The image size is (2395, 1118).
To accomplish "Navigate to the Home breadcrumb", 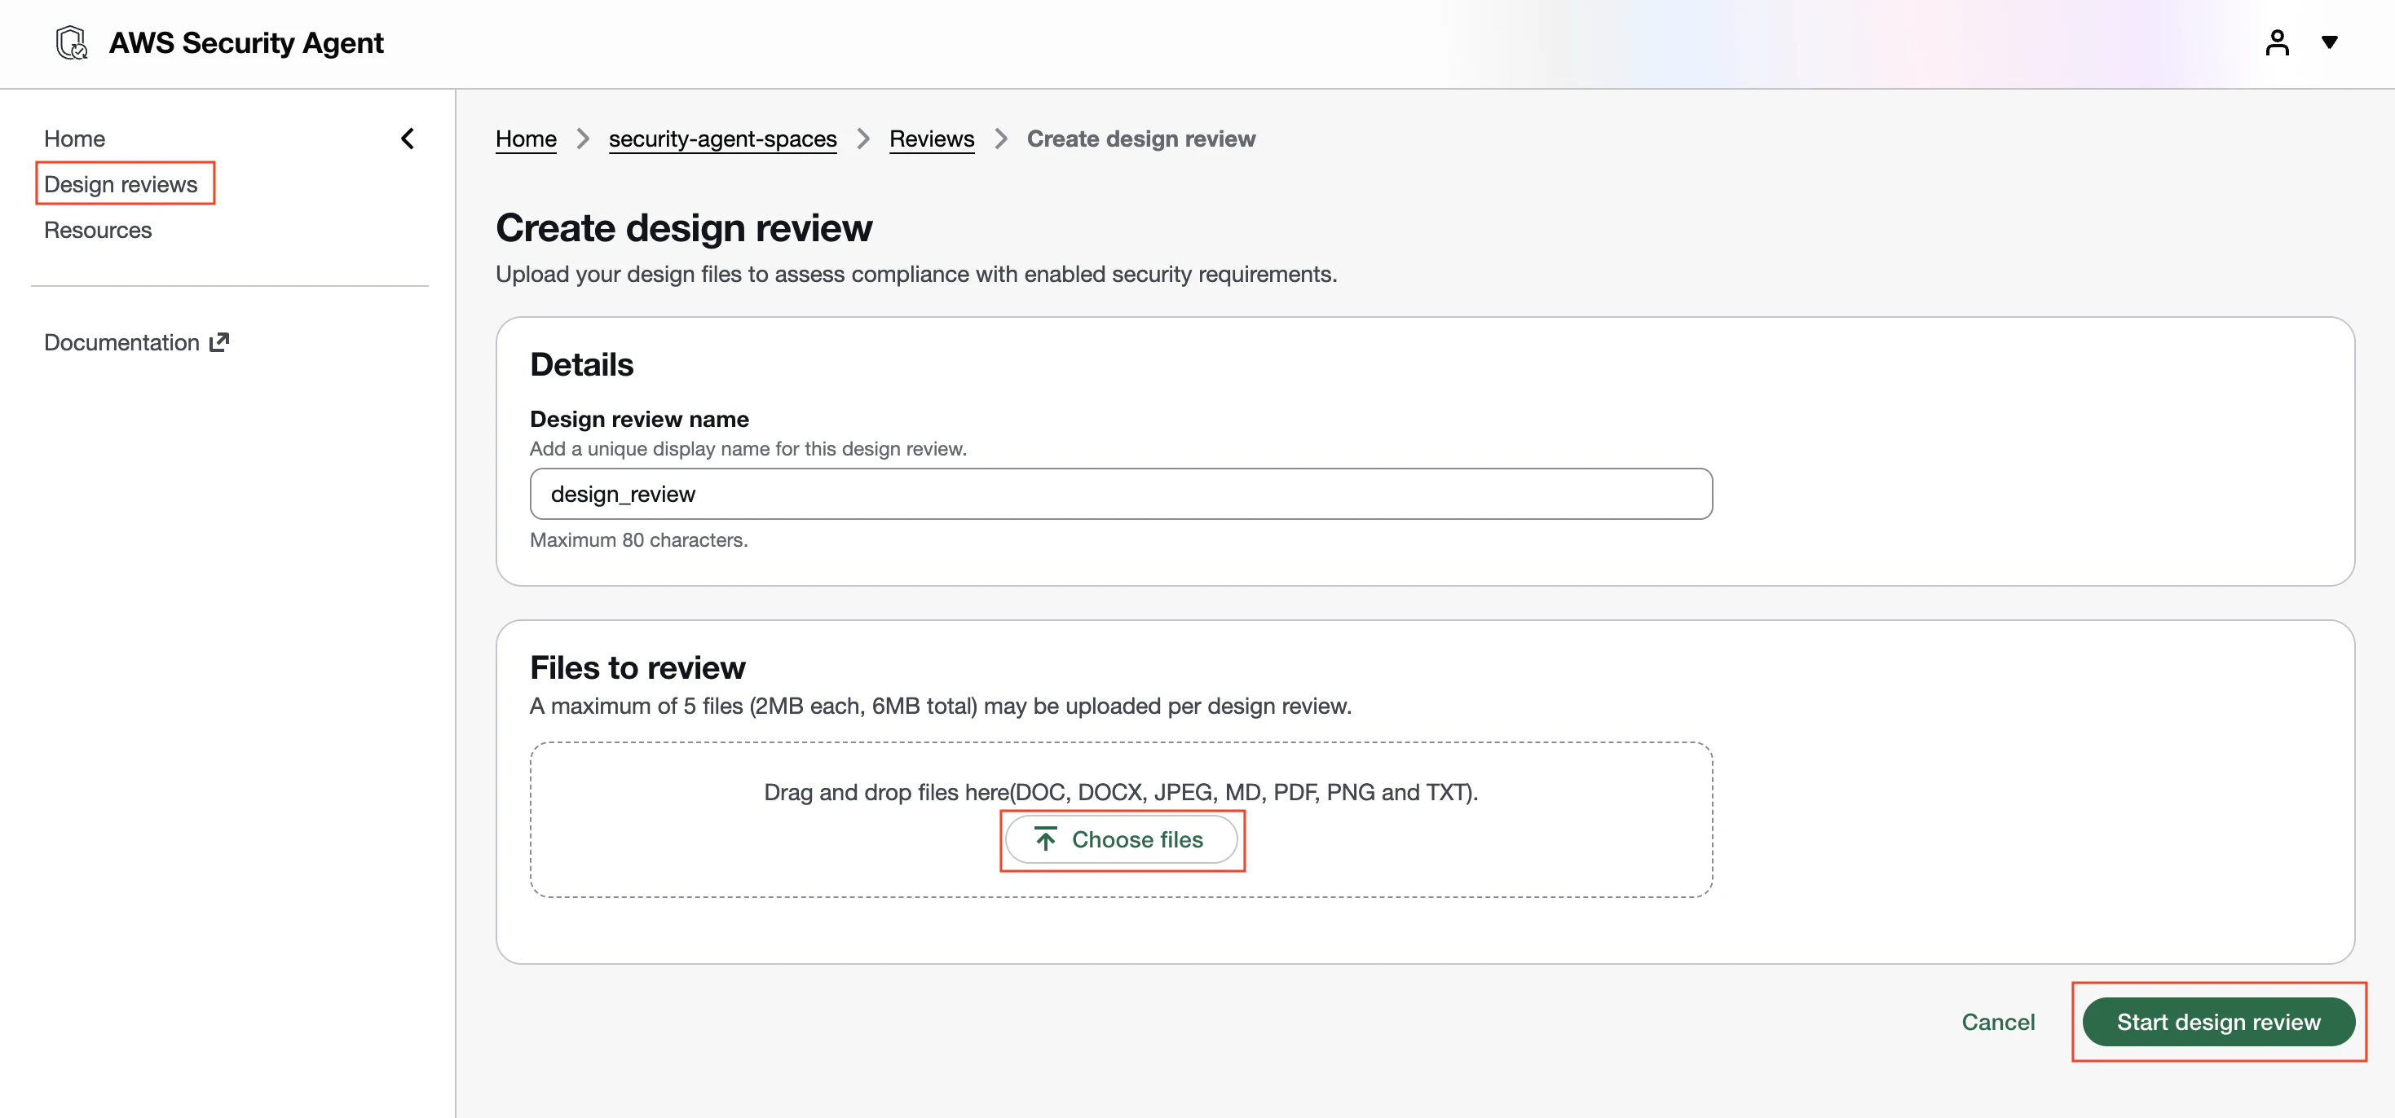I will pyautogui.click(x=527, y=139).
